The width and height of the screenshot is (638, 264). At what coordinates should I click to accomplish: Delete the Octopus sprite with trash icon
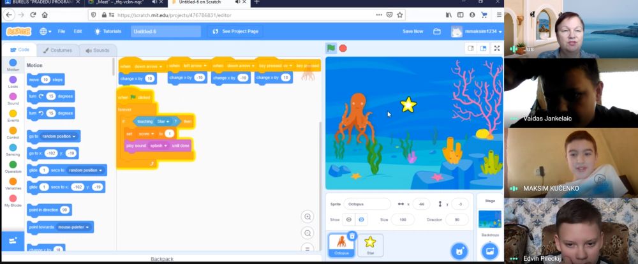point(352,235)
